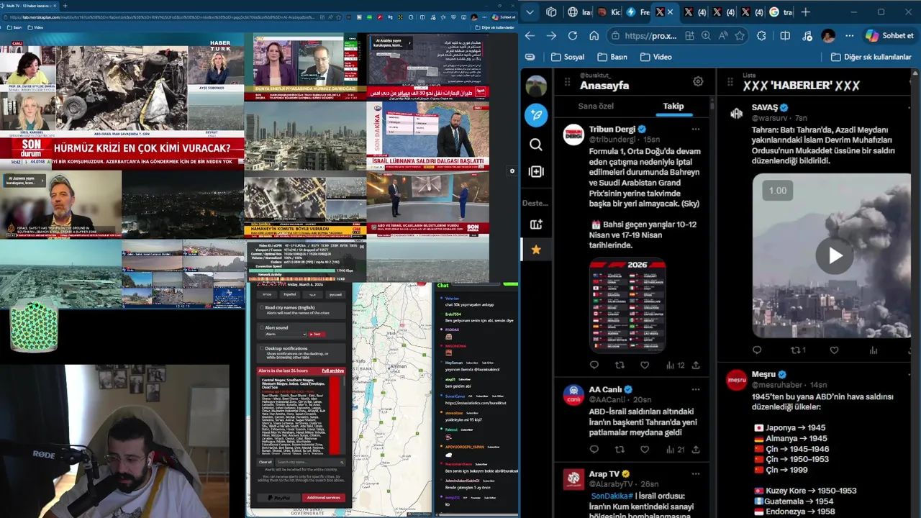Like the SAVAŞ tweet under the video
This screenshot has height=518, width=921.
point(834,350)
